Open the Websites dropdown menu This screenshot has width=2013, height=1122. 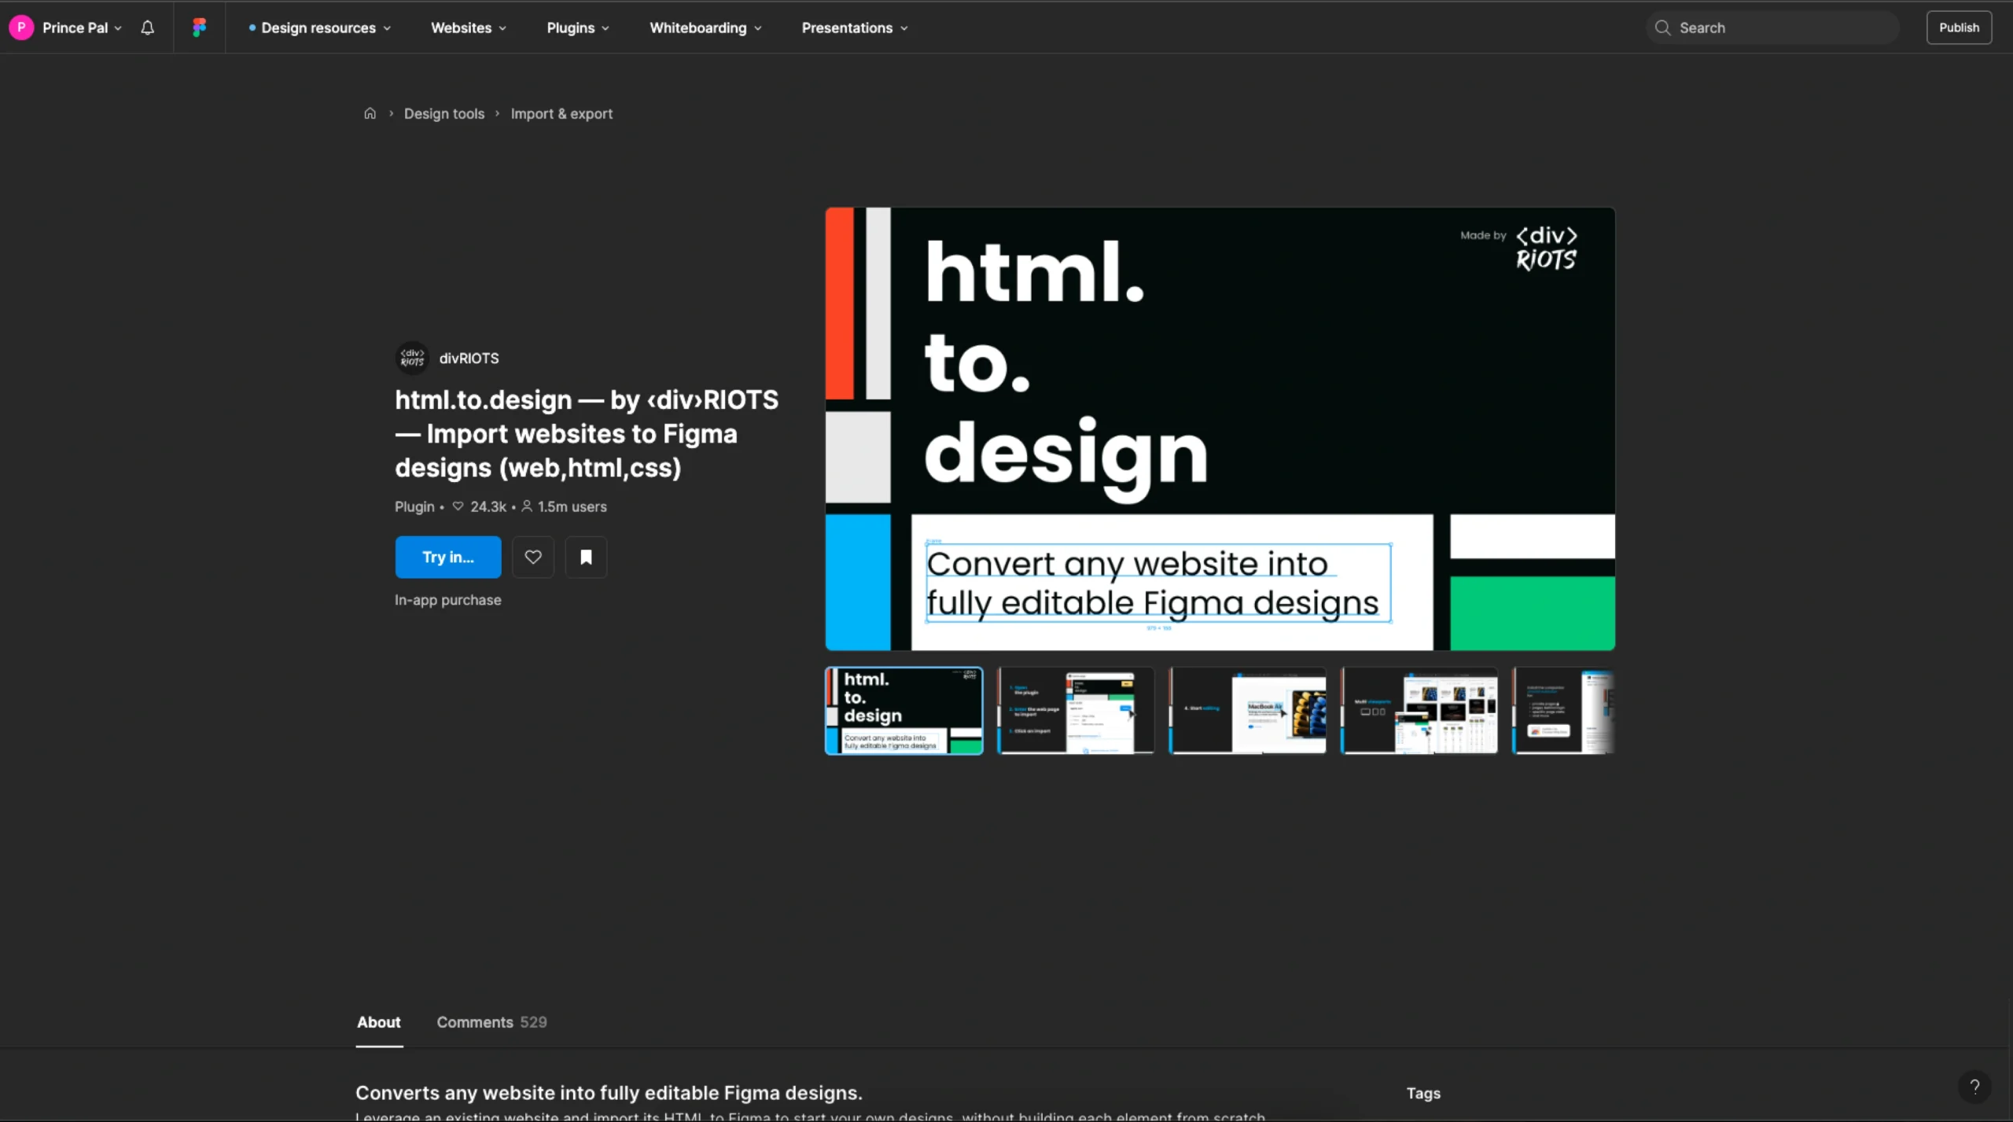(x=469, y=28)
